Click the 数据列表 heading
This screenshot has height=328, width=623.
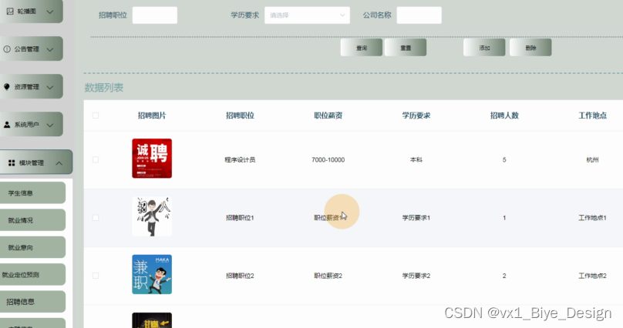(103, 88)
